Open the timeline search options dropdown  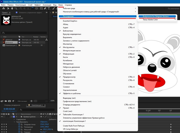(x=21, y=110)
